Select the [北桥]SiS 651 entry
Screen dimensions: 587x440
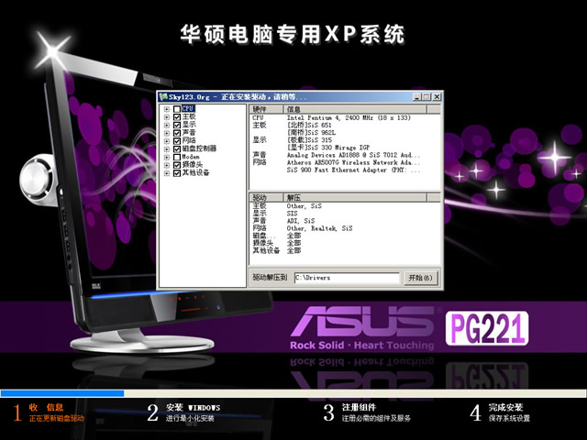[x=309, y=126]
